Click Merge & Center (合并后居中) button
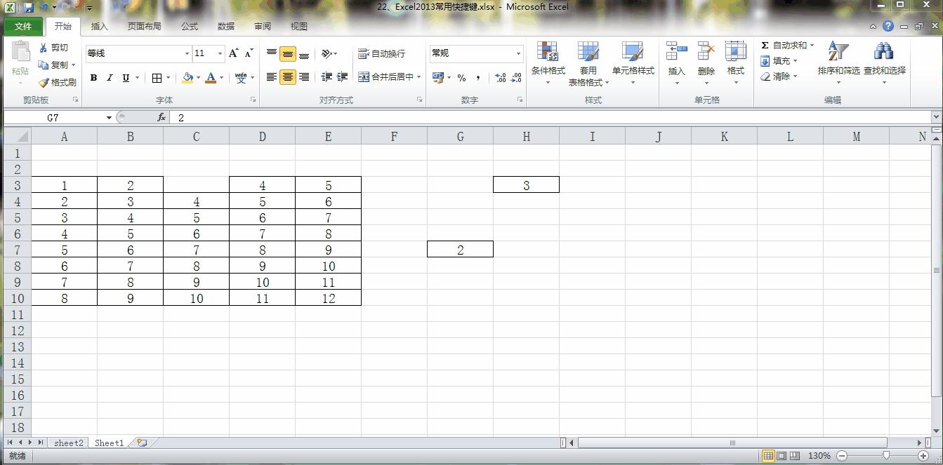The image size is (943, 465). (385, 77)
